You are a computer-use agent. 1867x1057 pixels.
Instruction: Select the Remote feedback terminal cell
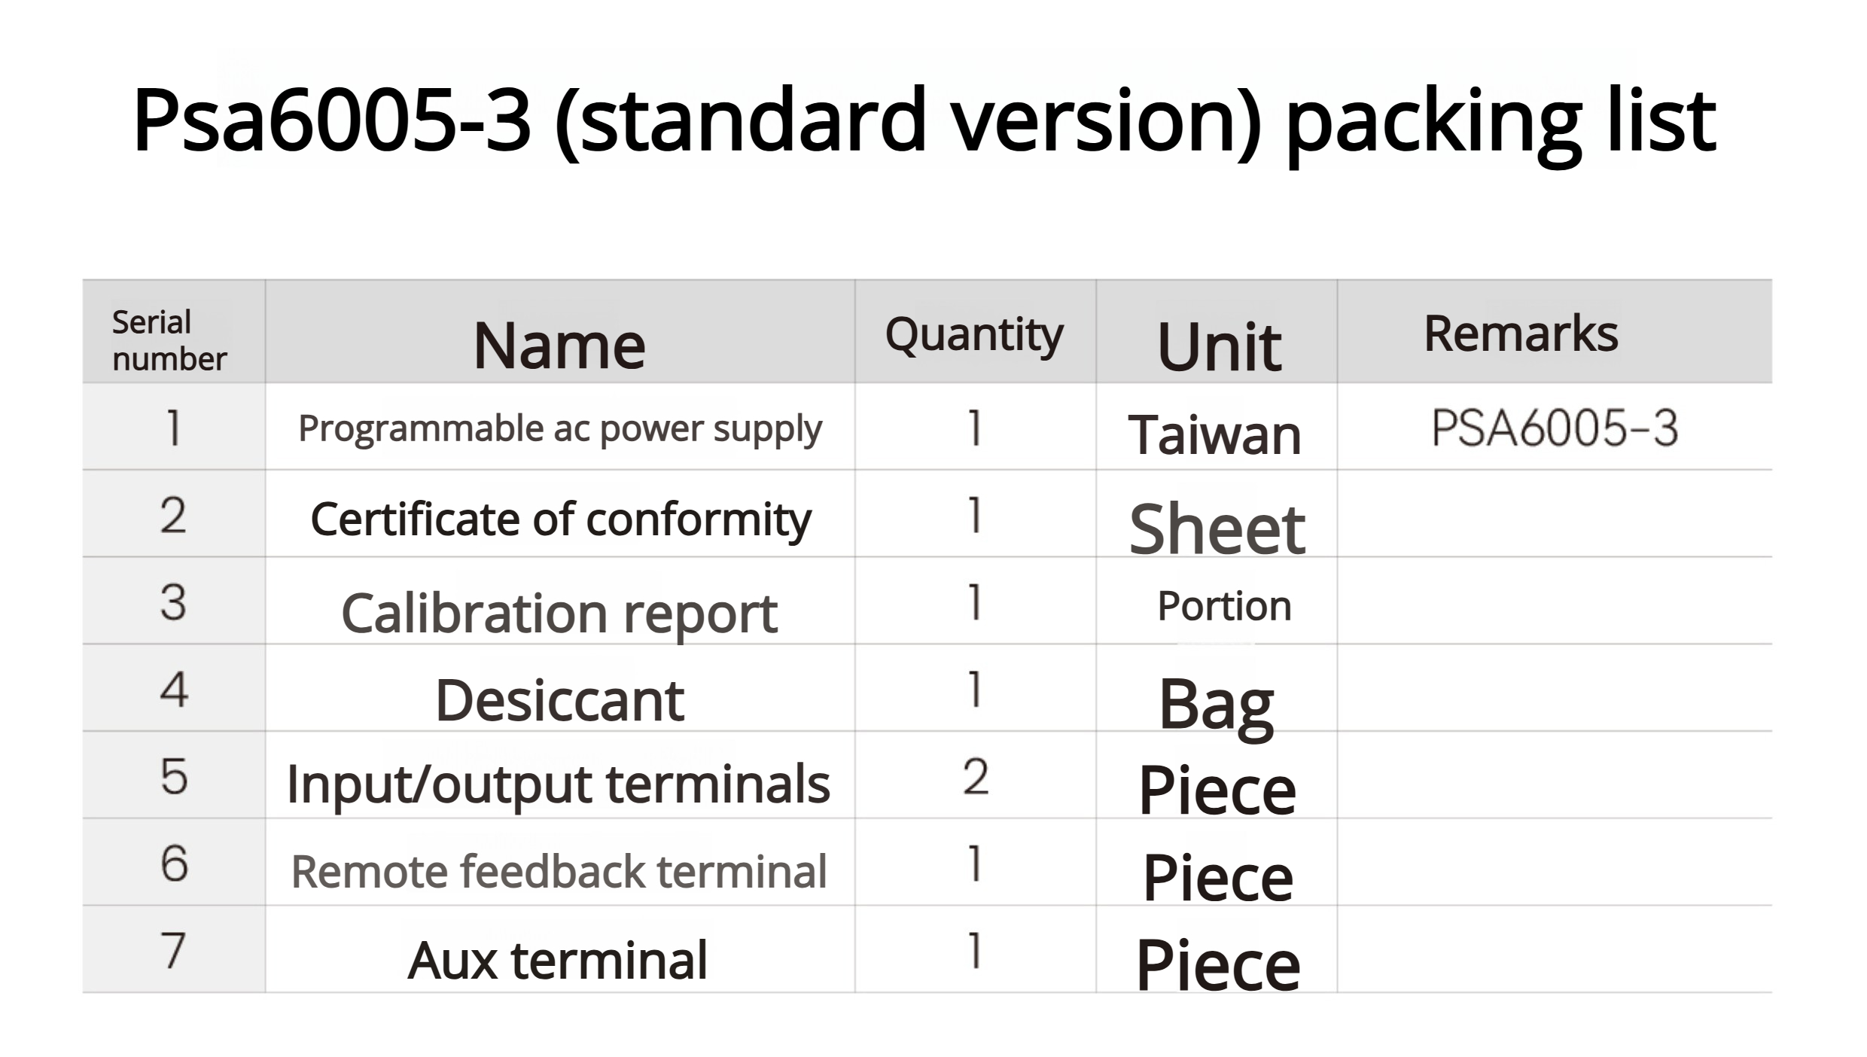559,871
